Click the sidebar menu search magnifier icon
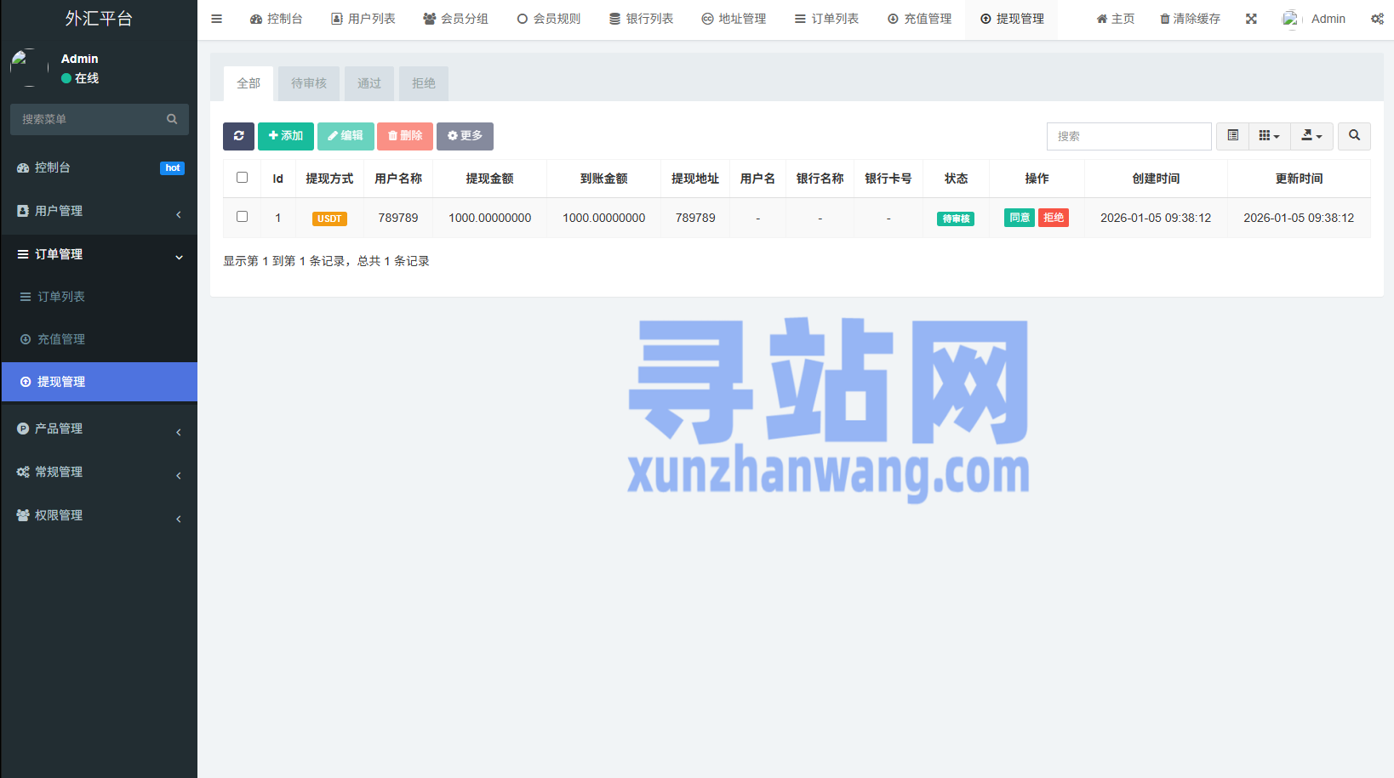1394x778 pixels. pos(172,120)
